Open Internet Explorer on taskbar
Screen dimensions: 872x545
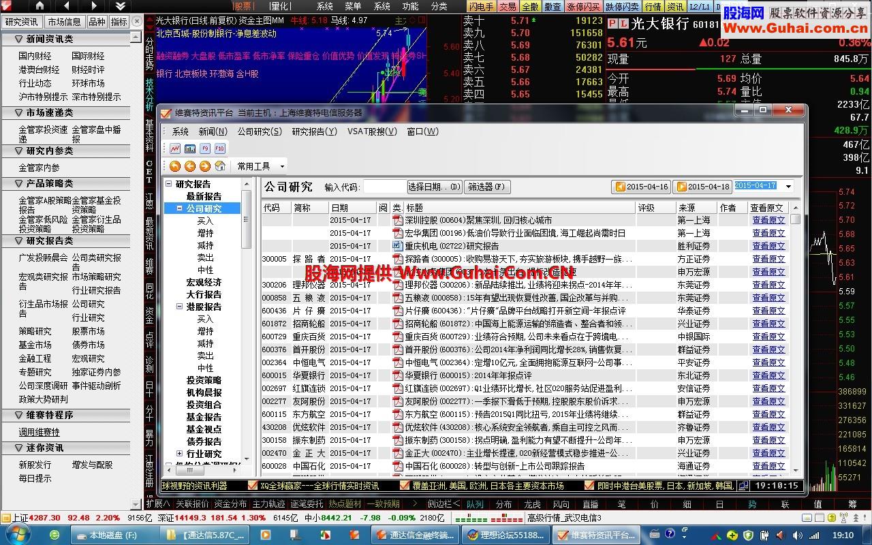coord(54,535)
